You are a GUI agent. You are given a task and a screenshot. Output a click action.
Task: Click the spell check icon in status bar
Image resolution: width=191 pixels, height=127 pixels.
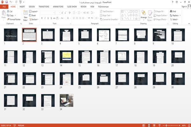tap(15, 125)
